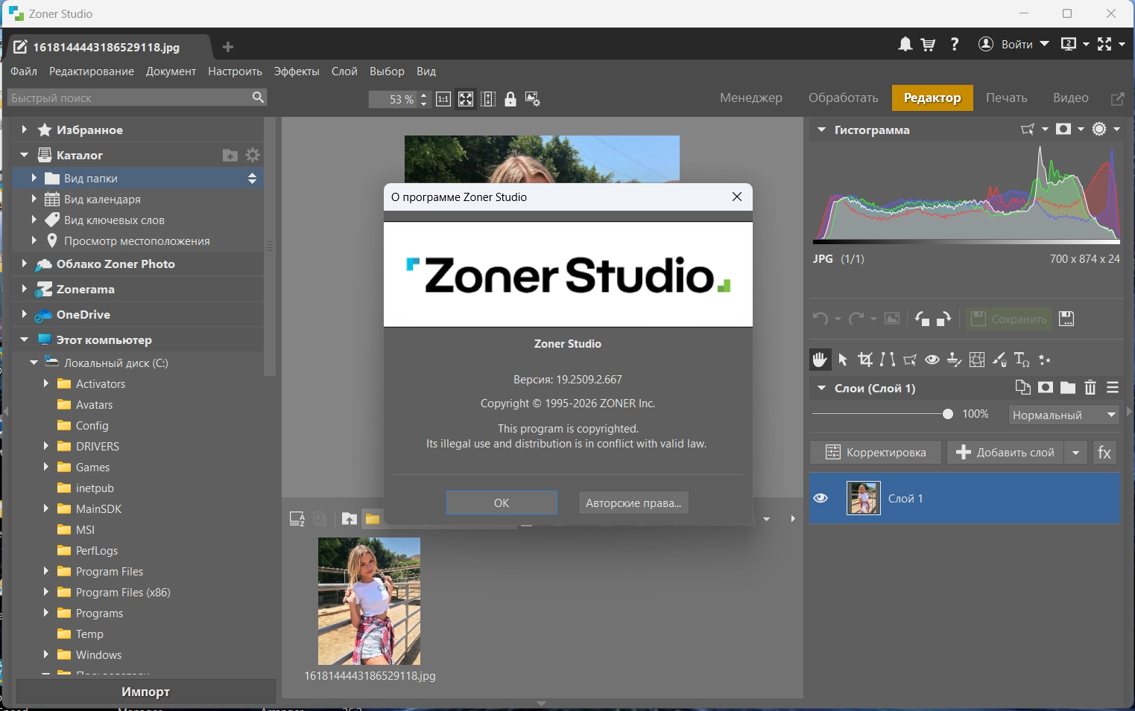Viewport: 1135px width, 711px height.
Task: Open image display settings gear icon
Action: coord(533,99)
